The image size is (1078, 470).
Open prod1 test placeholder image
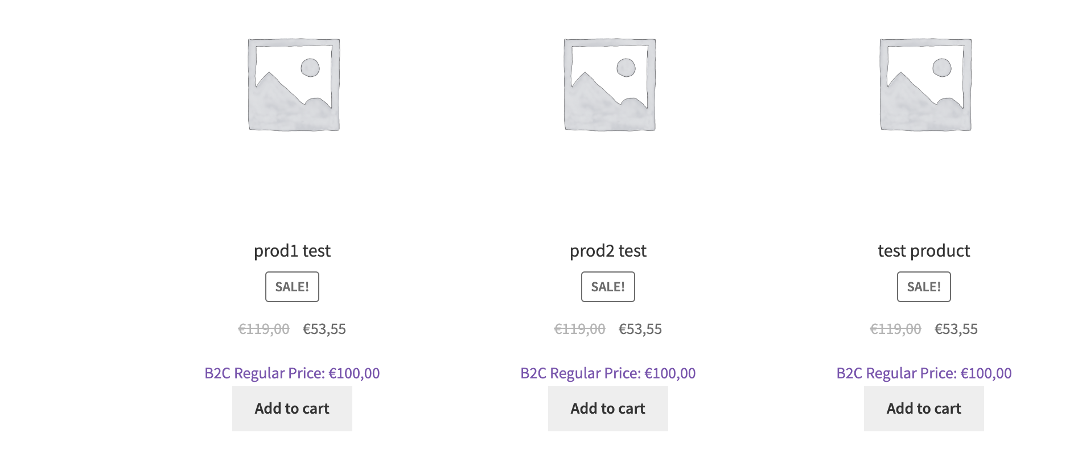[x=294, y=85]
